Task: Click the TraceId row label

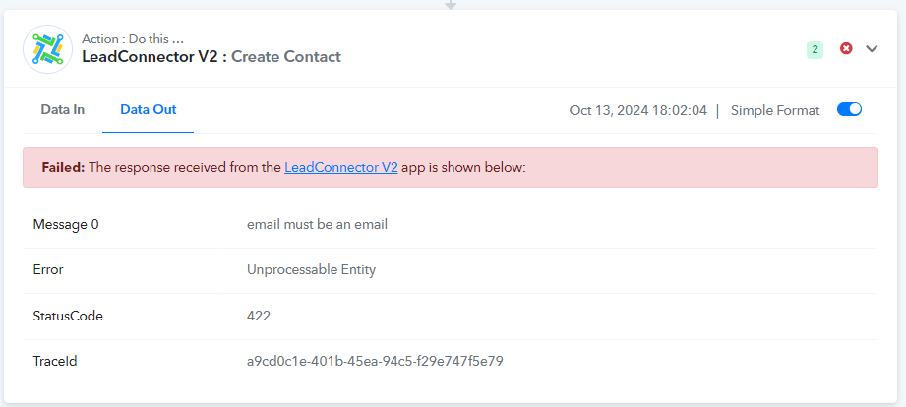Action: 55,362
